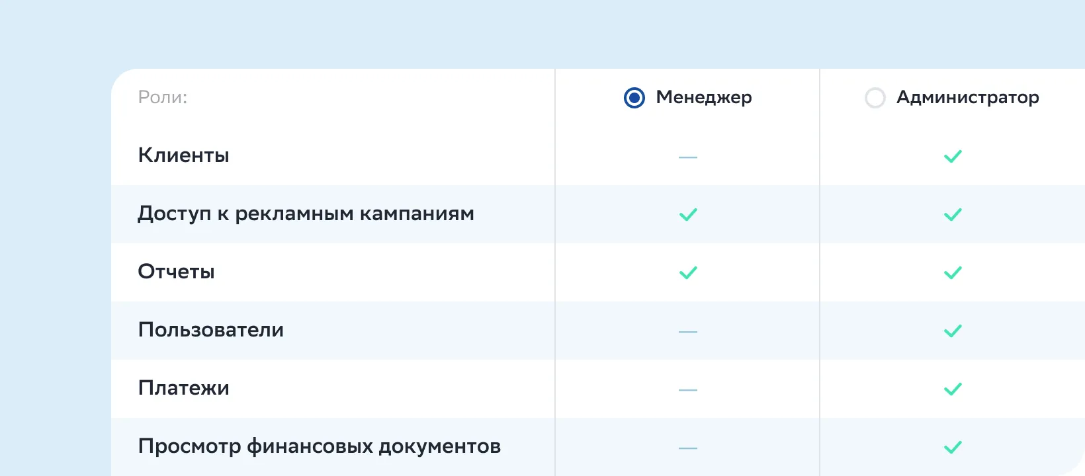Image resolution: width=1085 pixels, height=476 pixels.
Task: Click the Отчеты row label
Action: tap(177, 272)
